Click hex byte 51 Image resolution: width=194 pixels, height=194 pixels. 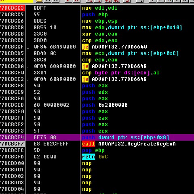(x=37, y=131)
